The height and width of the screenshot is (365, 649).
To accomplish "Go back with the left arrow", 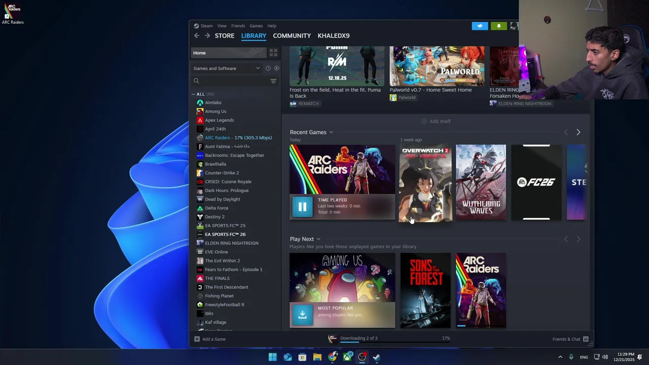I will click(197, 35).
